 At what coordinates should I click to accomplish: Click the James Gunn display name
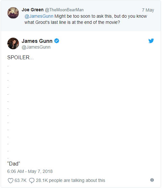[37, 41]
